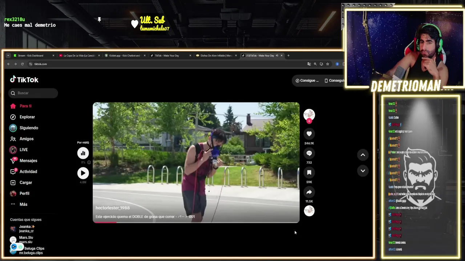The height and width of the screenshot is (261, 465).
Task: Like the video with the heart icon
Action: [x=309, y=134]
